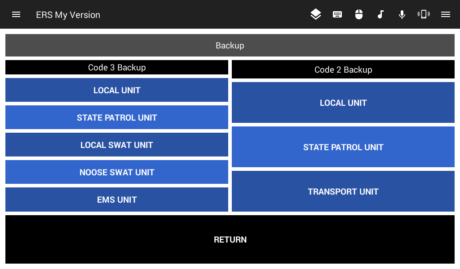
Task: Tap the music note icon
Action: [380, 14]
